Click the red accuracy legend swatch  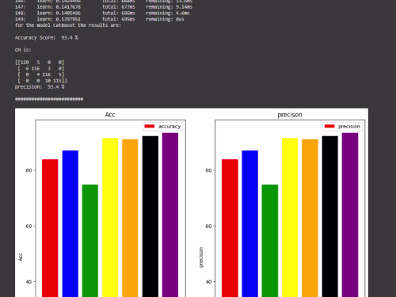click(150, 126)
